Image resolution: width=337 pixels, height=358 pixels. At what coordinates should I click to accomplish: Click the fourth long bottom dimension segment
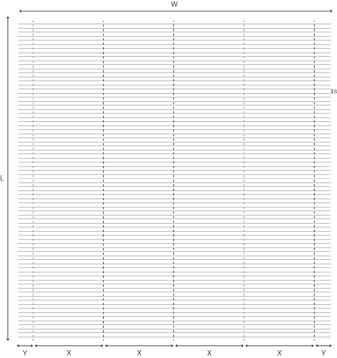pos(279,345)
